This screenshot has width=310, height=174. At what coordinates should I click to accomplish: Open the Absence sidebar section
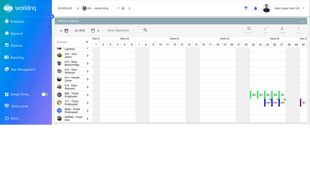click(x=14, y=45)
